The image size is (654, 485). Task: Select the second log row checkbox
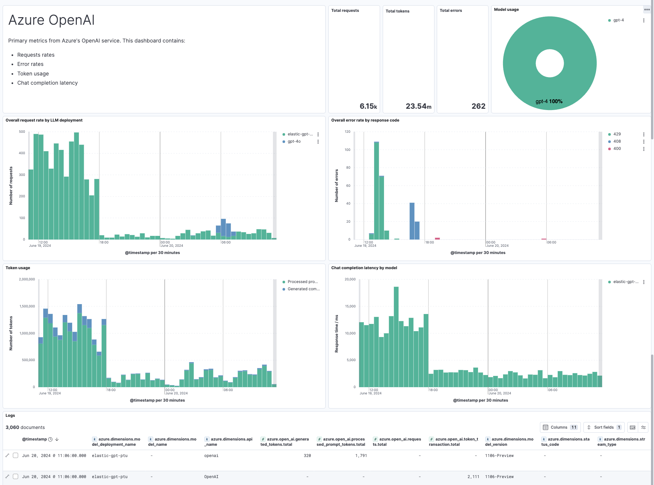[x=15, y=476]
